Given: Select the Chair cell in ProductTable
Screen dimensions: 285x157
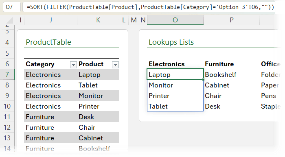Looking at the screenshot, I should 98,127.
